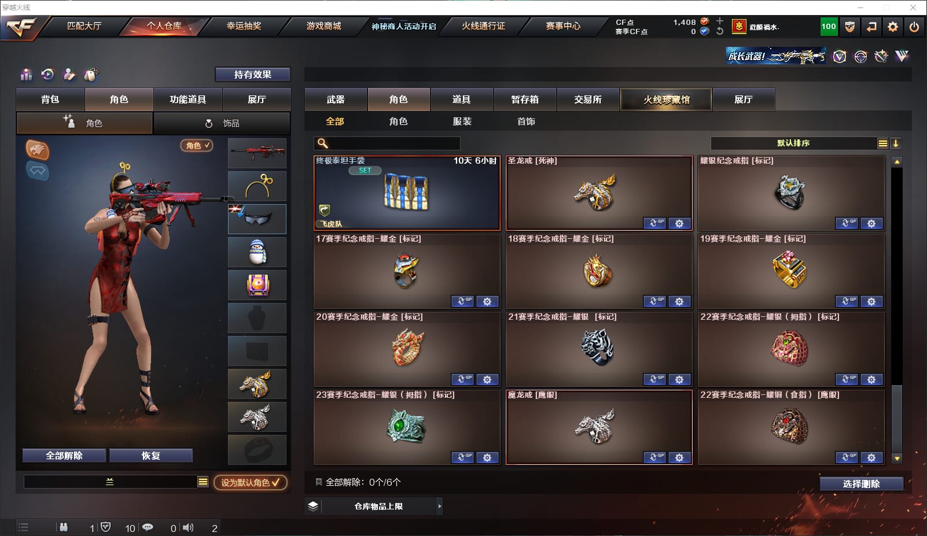Open the 游戏商城 top menu
The height and width of the screenshot is (536, 927).
click(x=323, y=26)
